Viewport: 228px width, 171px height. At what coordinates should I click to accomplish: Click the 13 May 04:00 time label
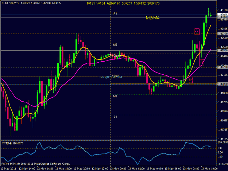point(155,169)
